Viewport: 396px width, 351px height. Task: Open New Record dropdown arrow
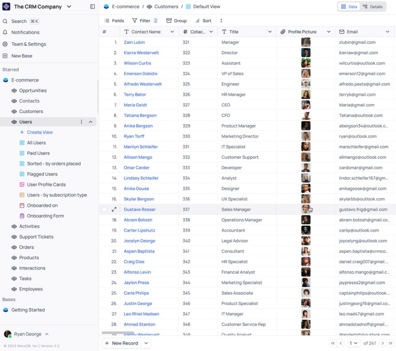point(146,343)
